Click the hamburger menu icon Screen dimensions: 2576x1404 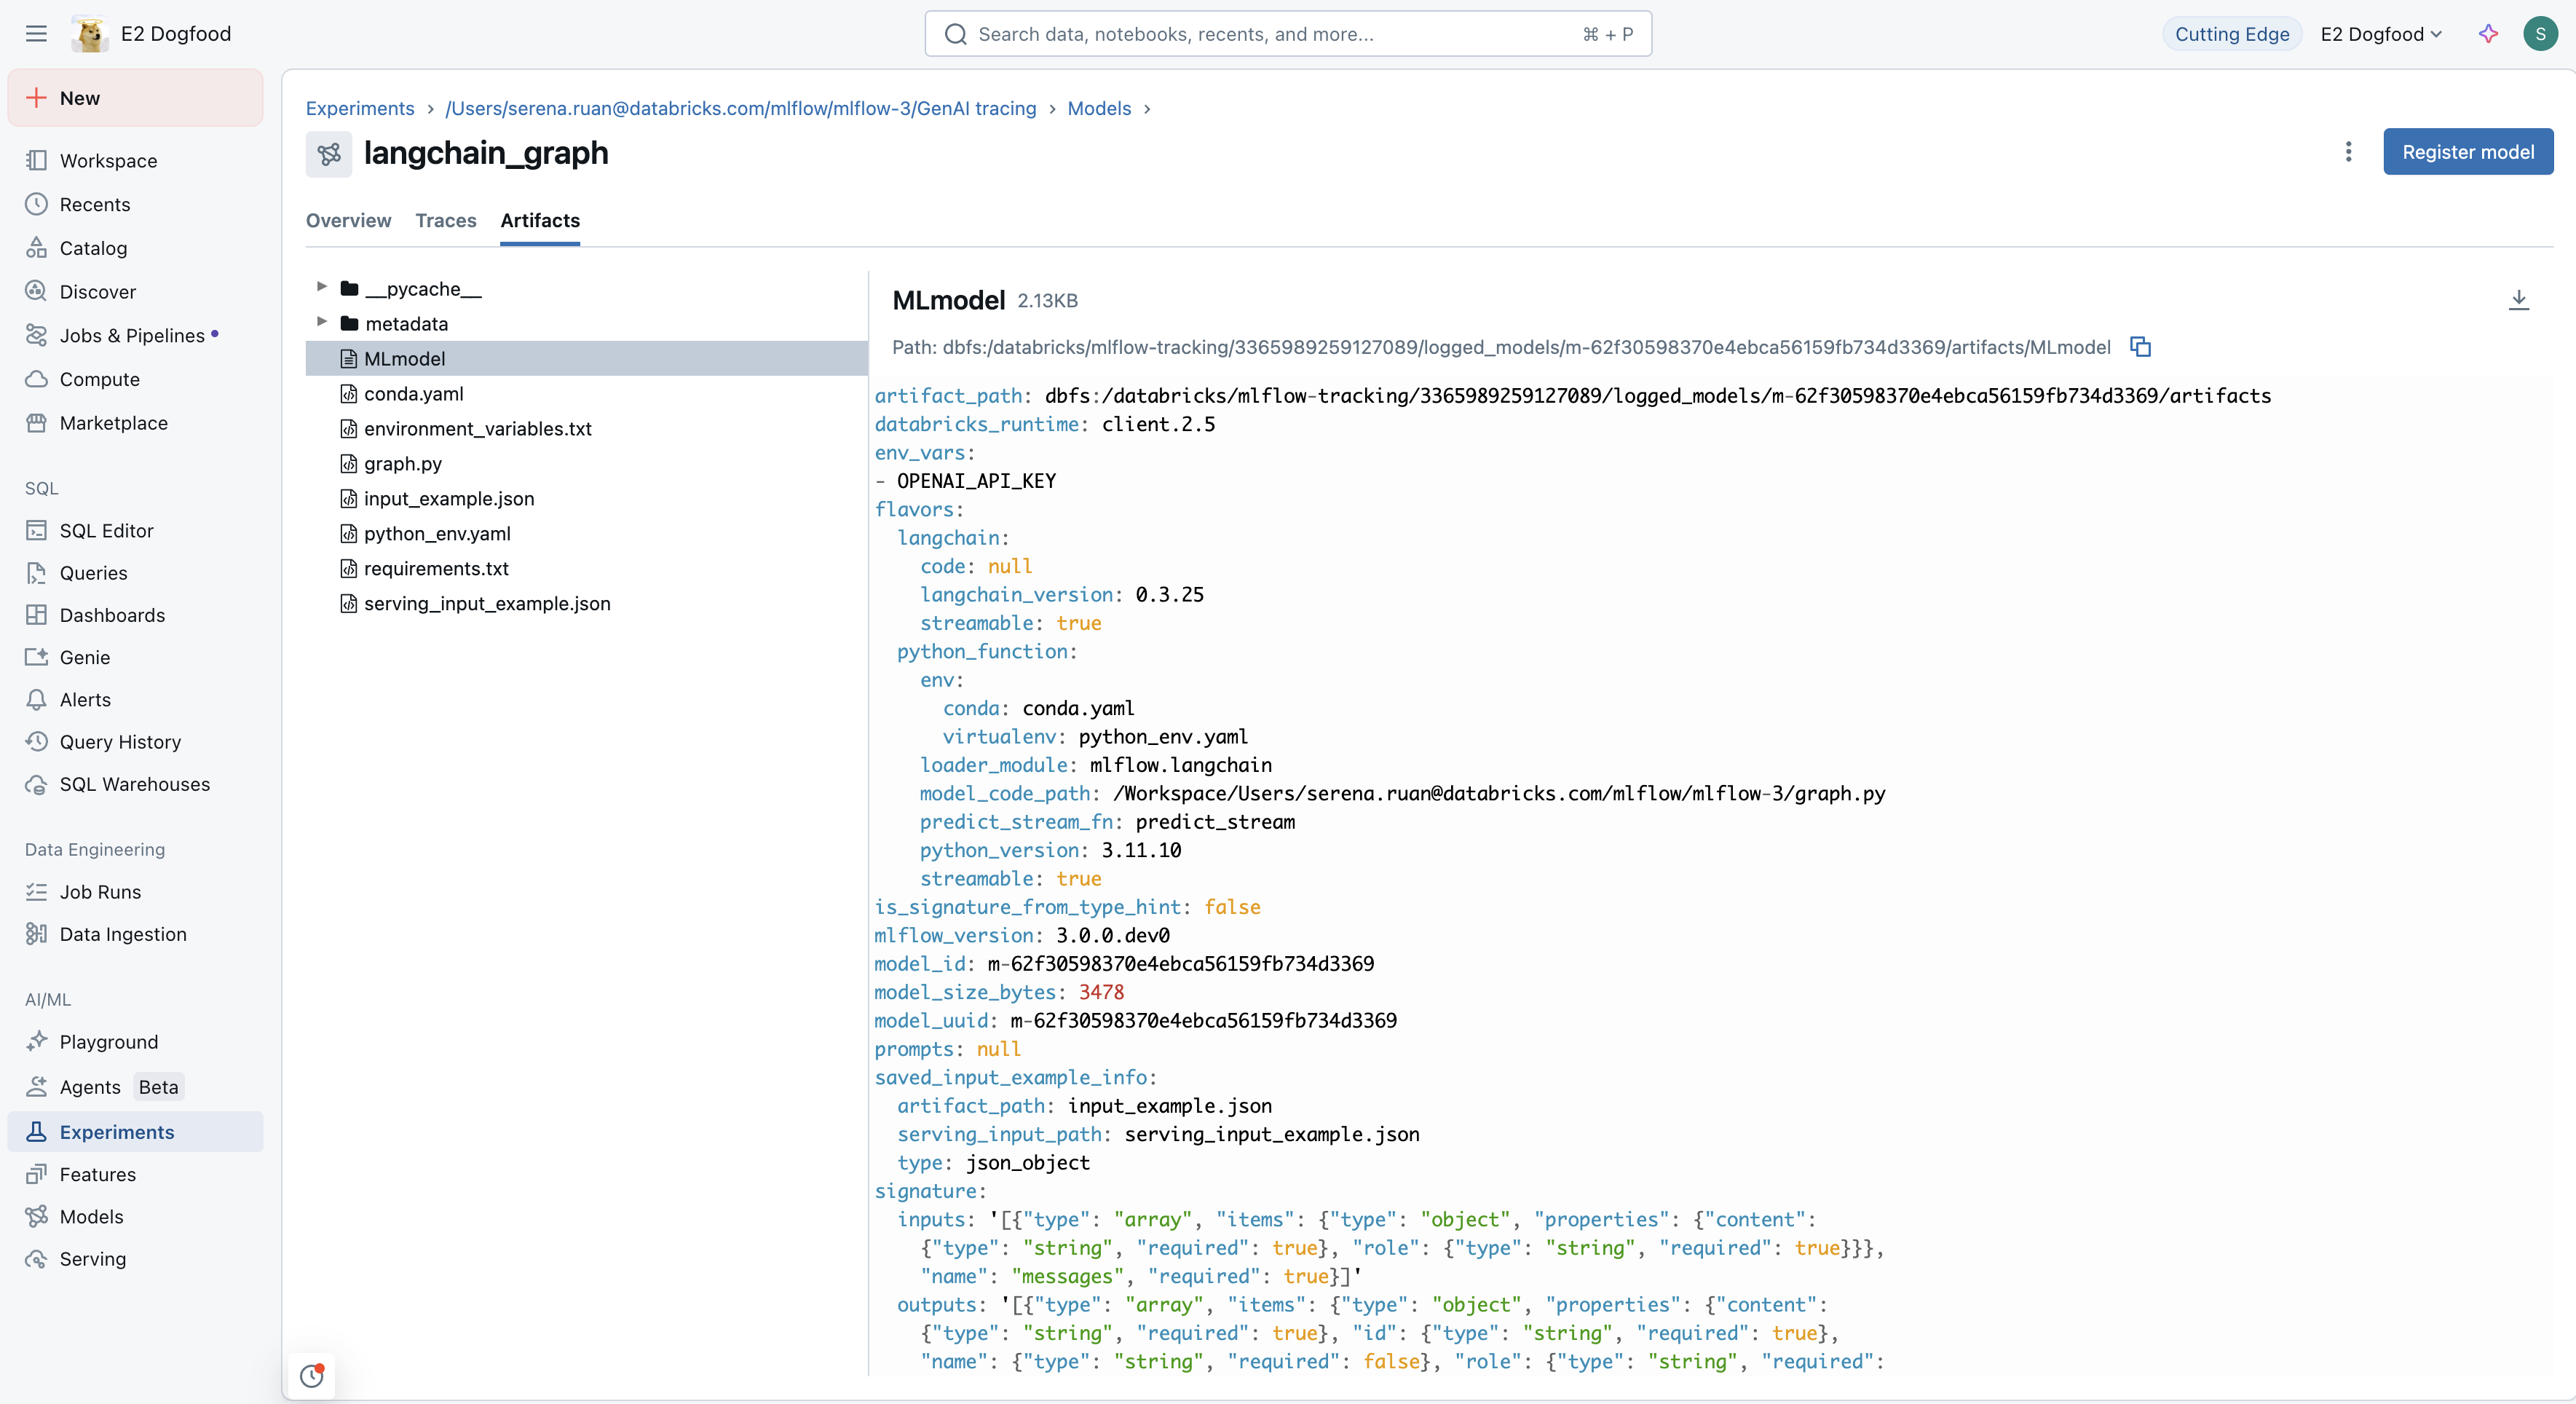coord(36,34)
